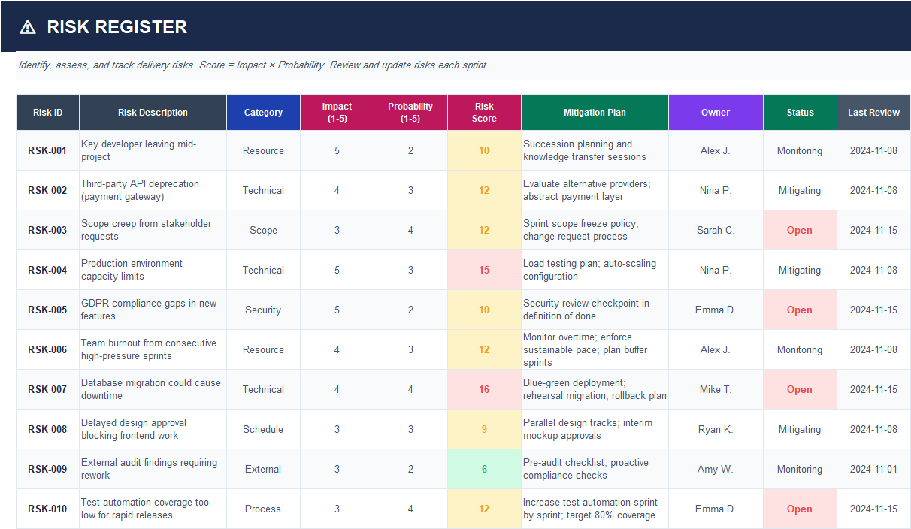
Task: Click the Status column header
Action: click(x=799, y=112)
